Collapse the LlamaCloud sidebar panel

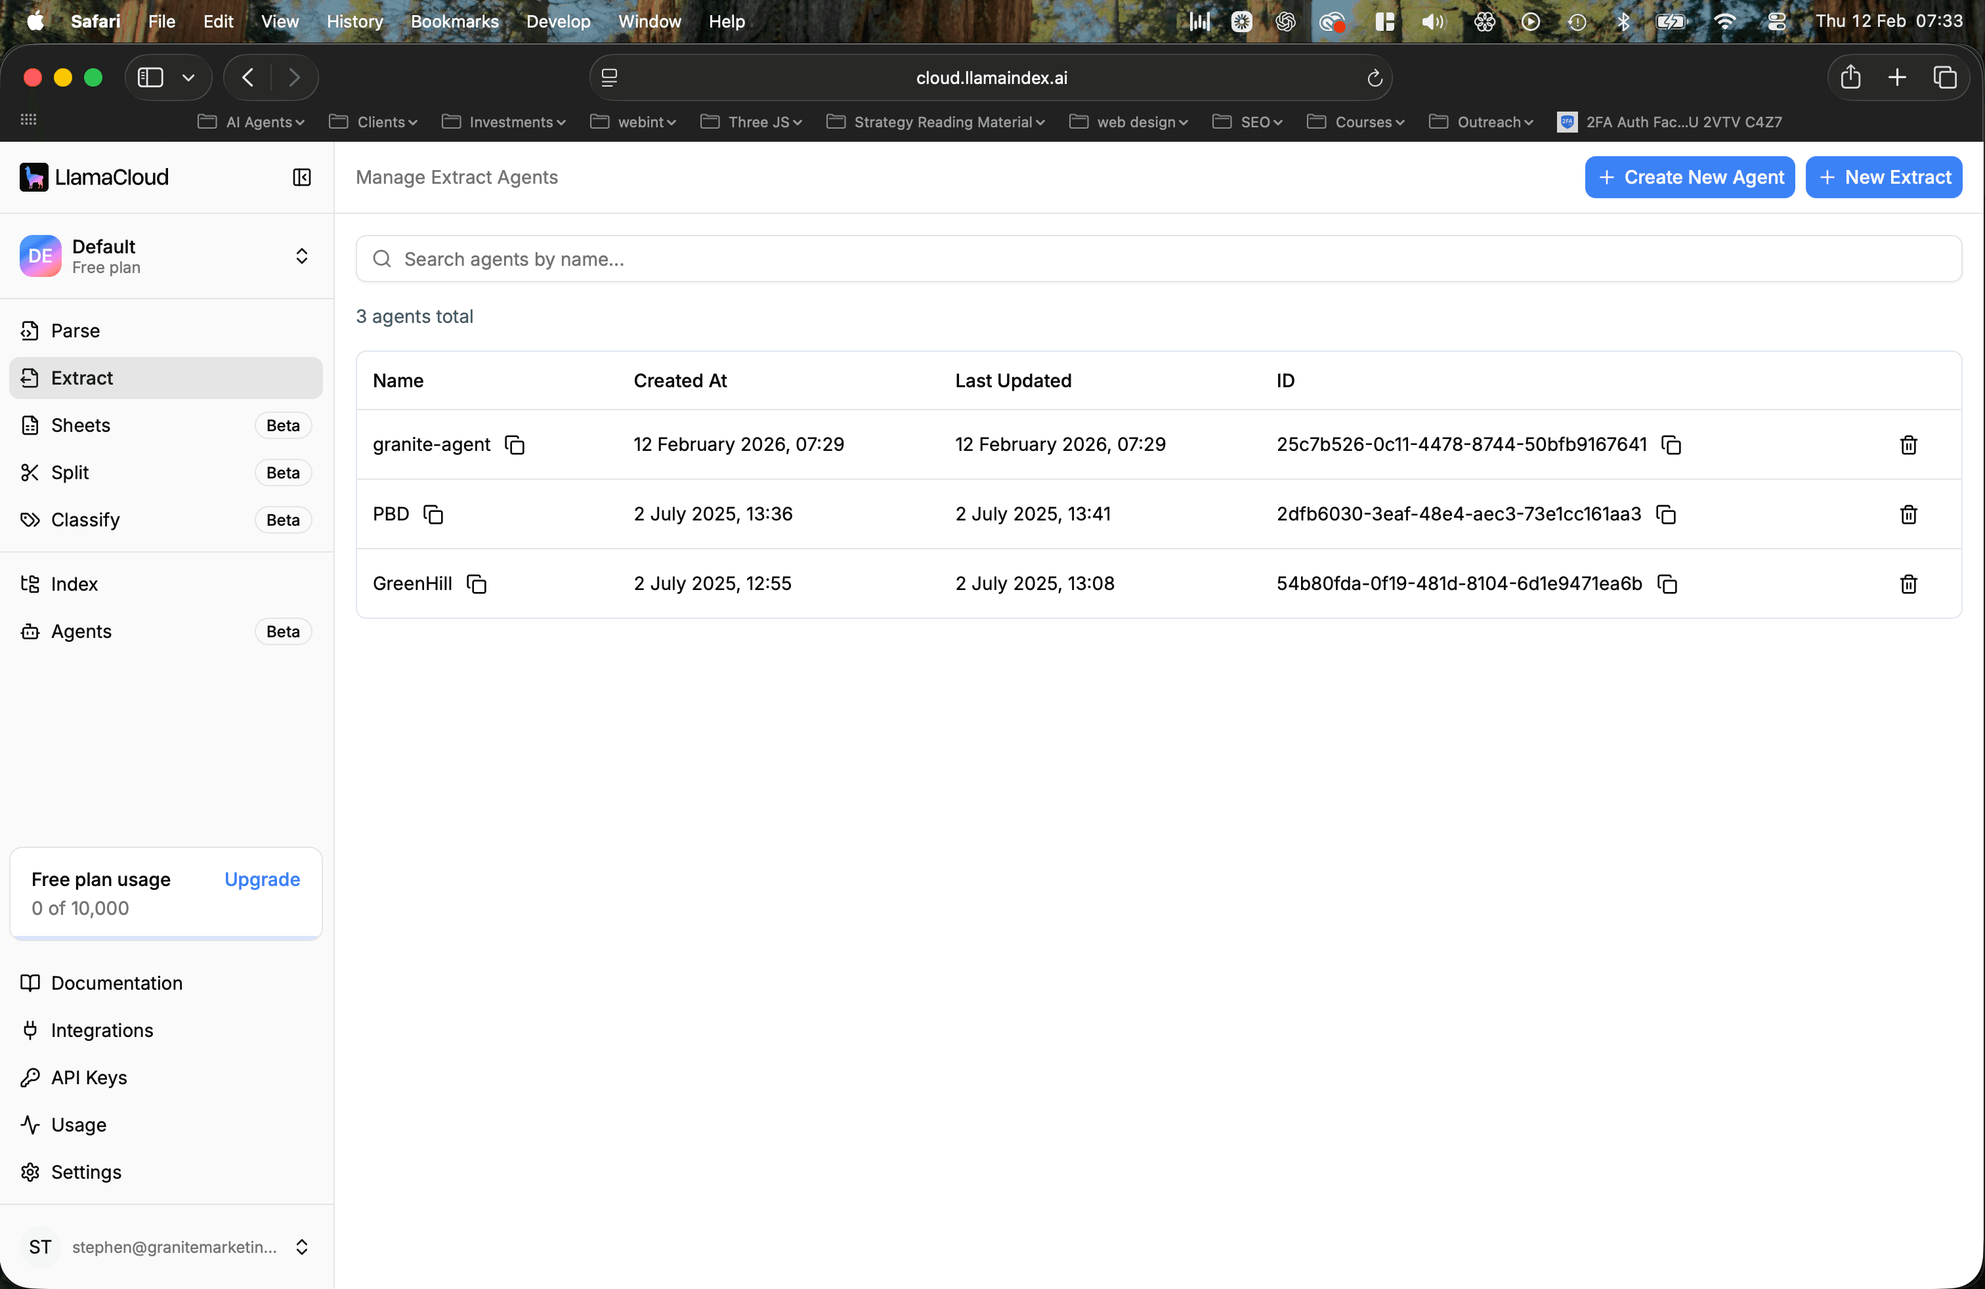301,178
